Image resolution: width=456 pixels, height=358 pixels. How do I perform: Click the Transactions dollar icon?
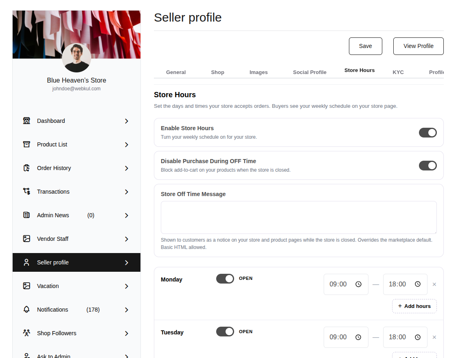[26, 191]
